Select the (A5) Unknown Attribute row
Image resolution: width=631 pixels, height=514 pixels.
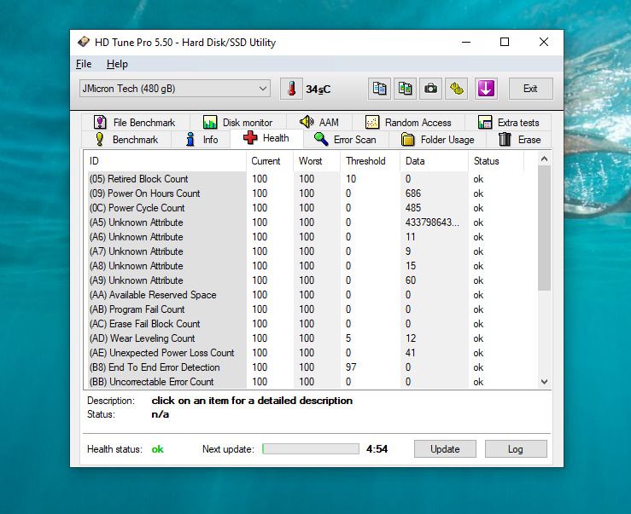306,222
